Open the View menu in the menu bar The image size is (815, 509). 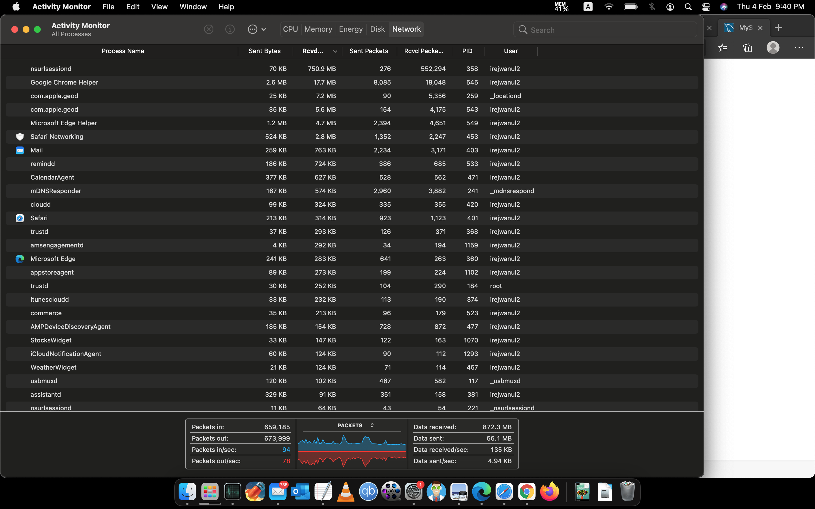point(159,7)
